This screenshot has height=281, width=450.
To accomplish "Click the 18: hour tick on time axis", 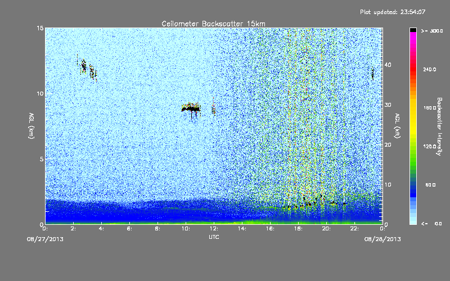I will pyautogui.click(x=299, y=229).
